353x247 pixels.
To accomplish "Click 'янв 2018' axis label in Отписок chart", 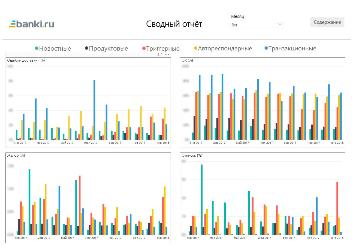I will 337,238.
